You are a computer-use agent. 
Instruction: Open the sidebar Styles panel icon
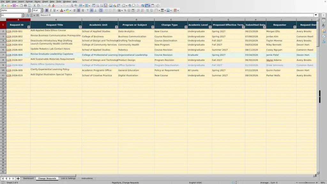[x=324, y=26]
